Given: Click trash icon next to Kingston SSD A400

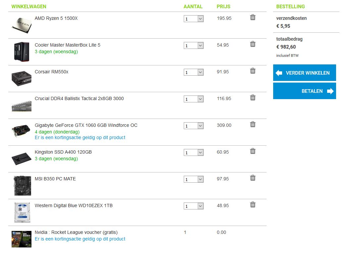Looking at the screenshot, I should [x=253, y=151].
